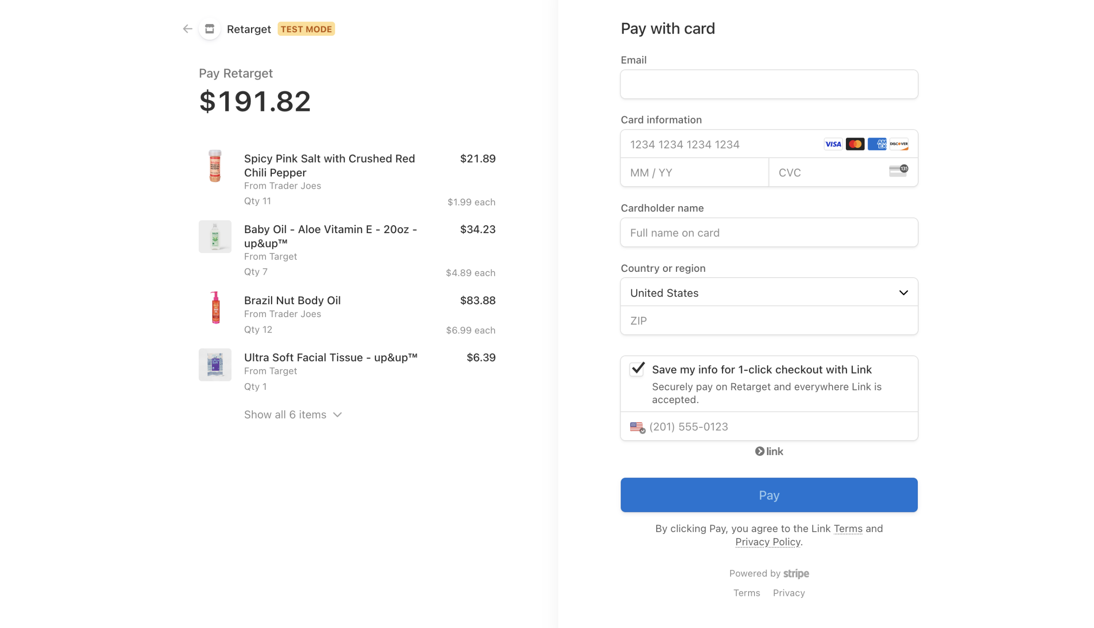Click the Brazil Nut Body Oil thumbnail
The width and height of the screenshot is (1094, 628).
click(x=215, y=308)
